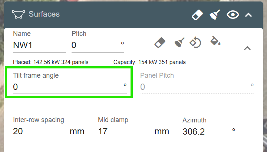
Task: Edit the Name field containing NW1
Action: pos(39,45)
